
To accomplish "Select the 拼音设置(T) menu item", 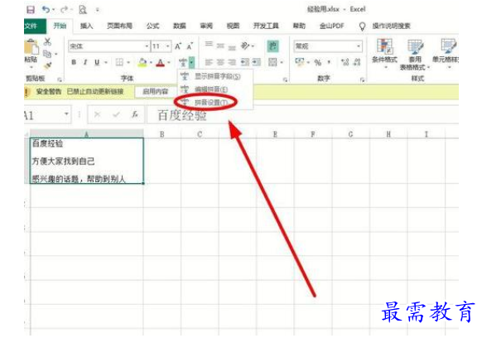I will (215, 103).
